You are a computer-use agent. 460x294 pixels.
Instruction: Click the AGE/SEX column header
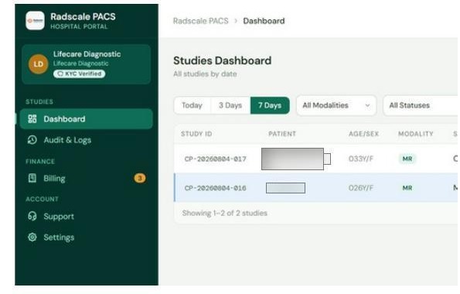tap(363, 134)
